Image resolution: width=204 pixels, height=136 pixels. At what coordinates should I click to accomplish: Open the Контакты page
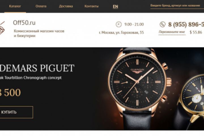click(92, 6)
